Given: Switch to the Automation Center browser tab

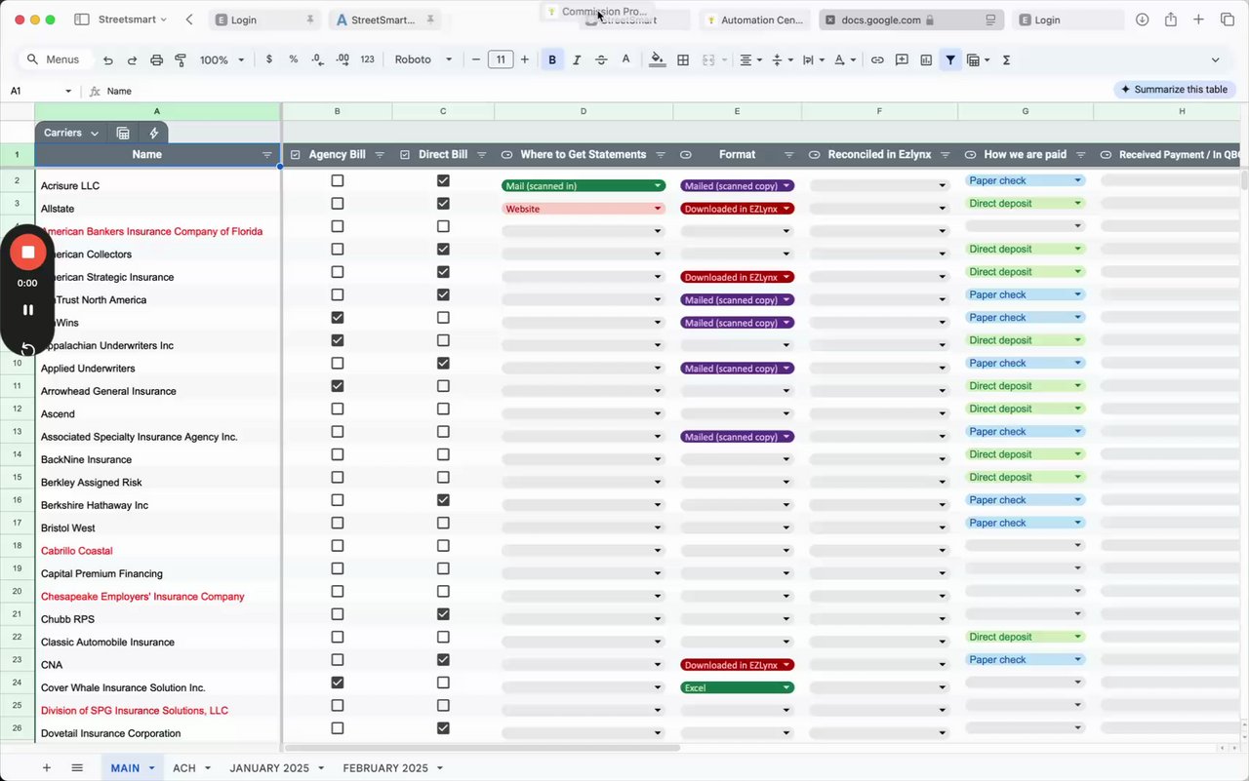Looking at the screenshot, I should coord(754,20).
